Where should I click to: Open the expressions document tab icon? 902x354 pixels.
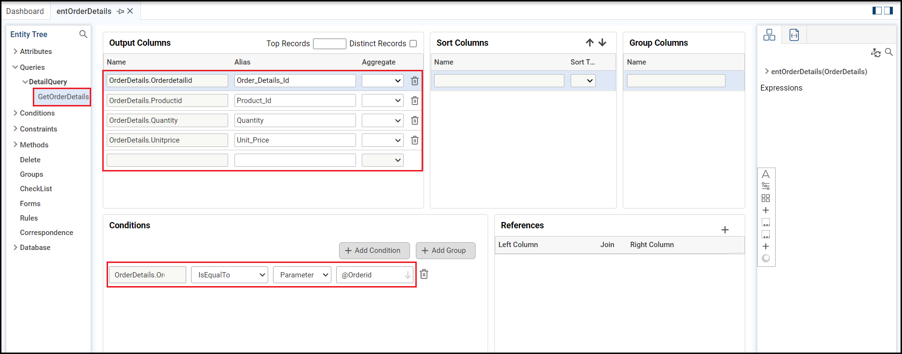click(x=794, y=35)
